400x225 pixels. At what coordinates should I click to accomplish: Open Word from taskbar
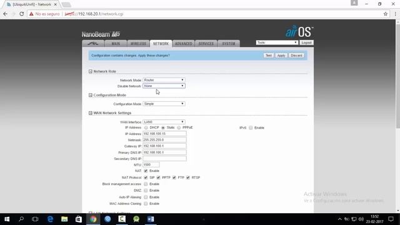(x=151, y=219)
